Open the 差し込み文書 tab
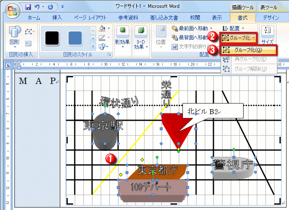The image size is (289, 210). tap(164, 18)
